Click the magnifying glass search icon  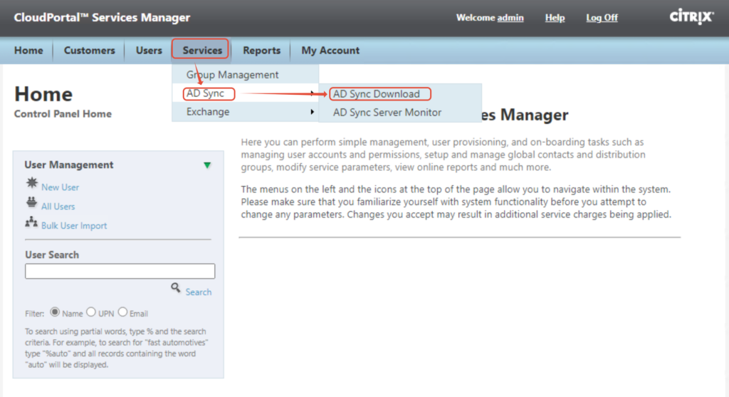pyautogui.click(x=176, y=288)
